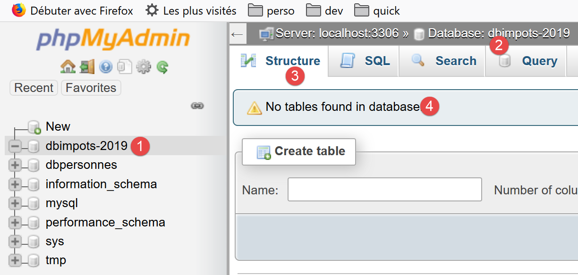
Task: Open phpMyAdmin documentation help icon
Action: [105, 67]
